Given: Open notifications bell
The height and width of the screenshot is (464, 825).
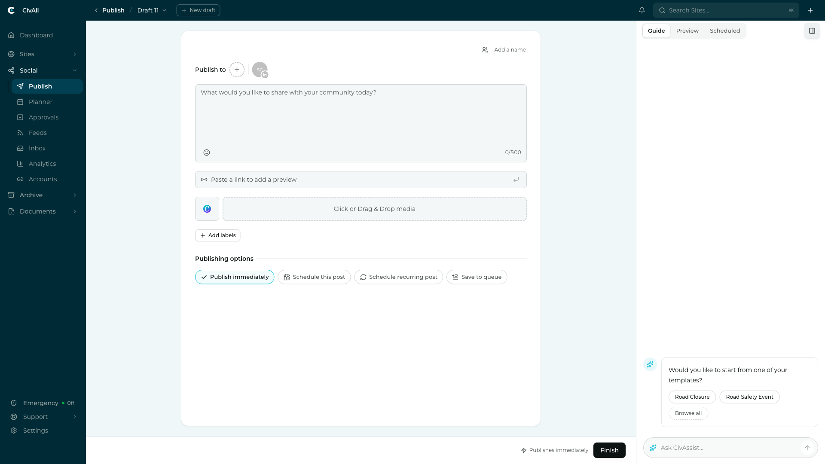Looking at the screenshot, I should [x=642, y=10].
